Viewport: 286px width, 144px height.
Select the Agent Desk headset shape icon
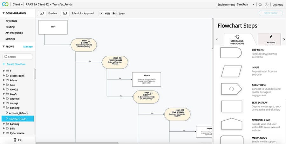[x=231, y=89]
